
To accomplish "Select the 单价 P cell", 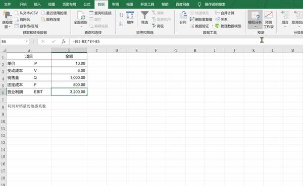I will 29,63.
